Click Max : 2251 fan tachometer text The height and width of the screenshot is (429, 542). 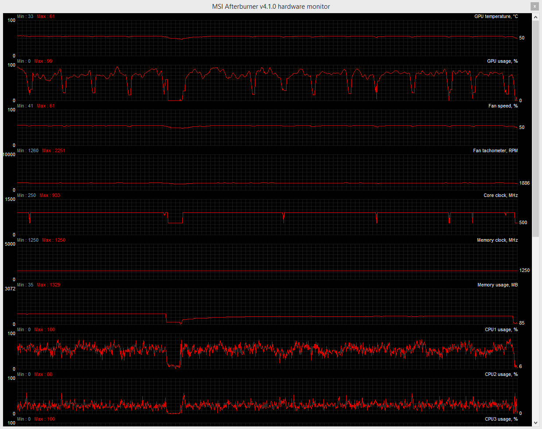tap(54, 150)
